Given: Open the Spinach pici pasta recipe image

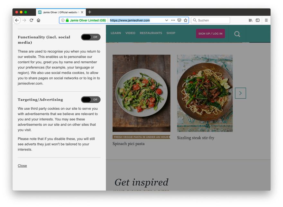Looking at the screenshot, I should [141, 93].
